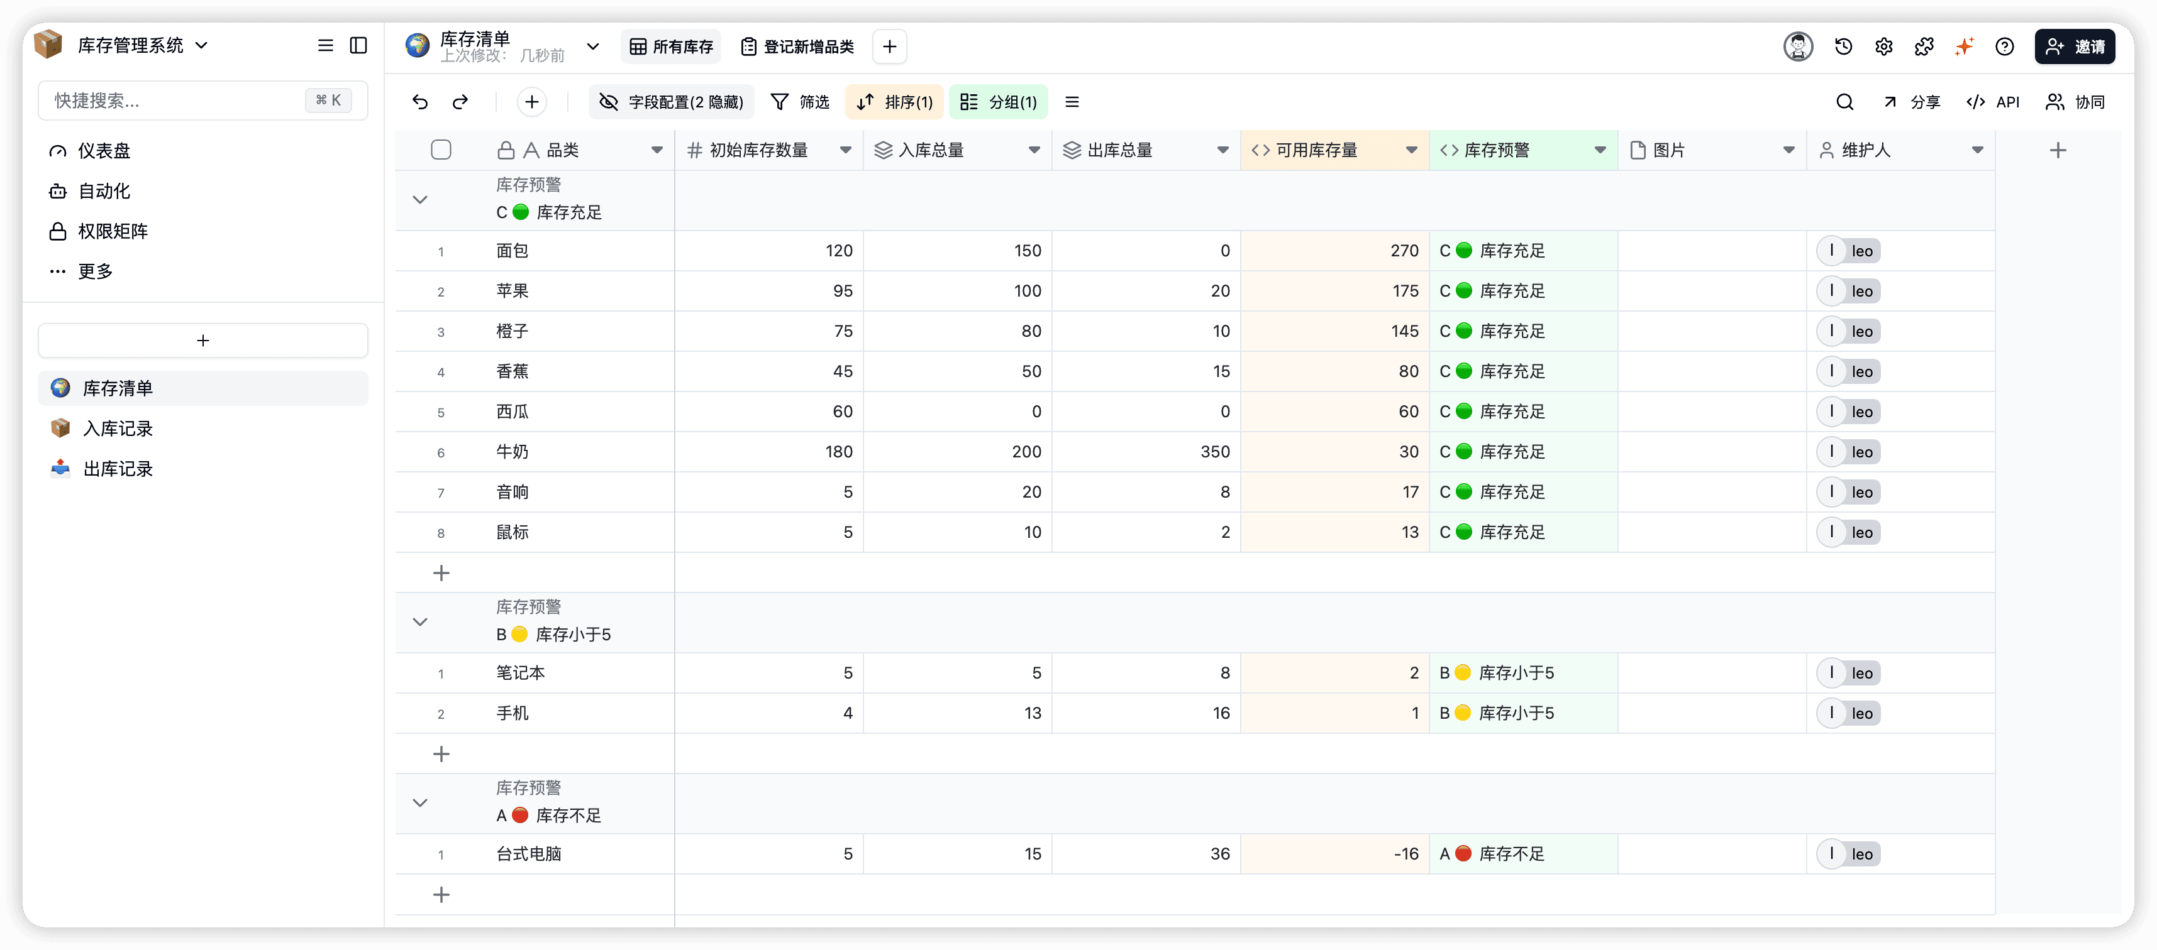This screenshot has height=950, width=2157.
Task: Open the history clock icon
Action: click(1843, 47)
